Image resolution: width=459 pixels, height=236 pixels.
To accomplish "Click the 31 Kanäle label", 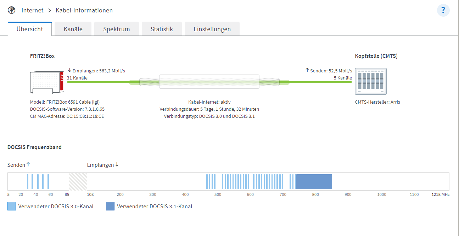I will pyautogui.click(x=77, y=78).
